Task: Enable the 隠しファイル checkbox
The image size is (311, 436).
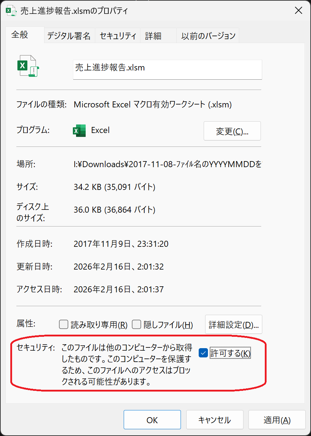Action: pyautogui.click(x=136, y=324)
